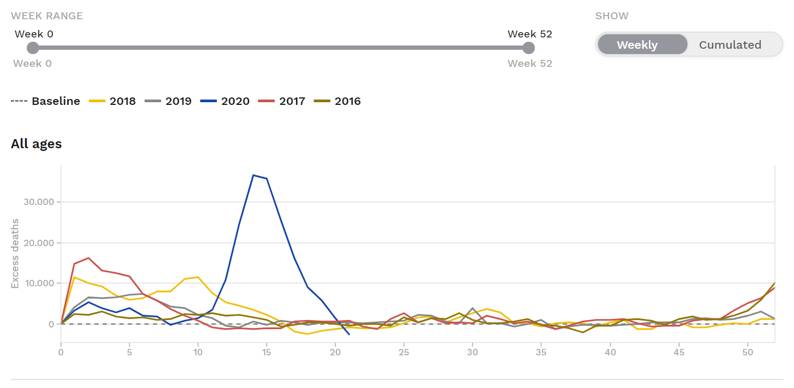Toggle the Baseline dashed legend entry
794x388 pixels.
46,101
